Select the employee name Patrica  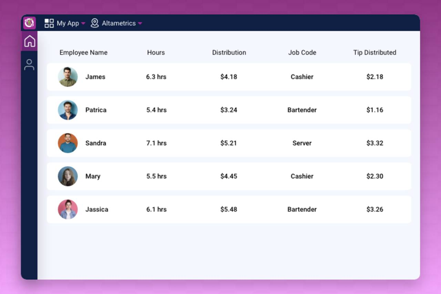coord(96,110)
